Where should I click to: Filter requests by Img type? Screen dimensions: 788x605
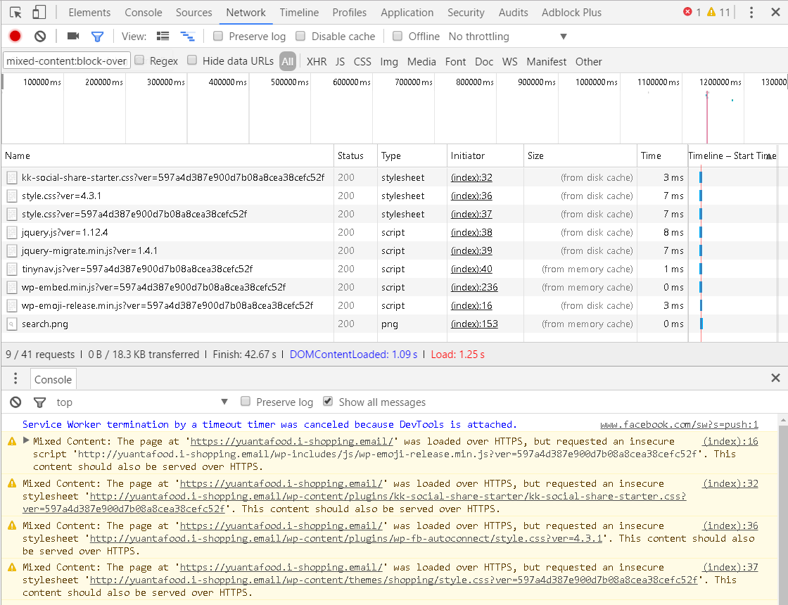389,61
